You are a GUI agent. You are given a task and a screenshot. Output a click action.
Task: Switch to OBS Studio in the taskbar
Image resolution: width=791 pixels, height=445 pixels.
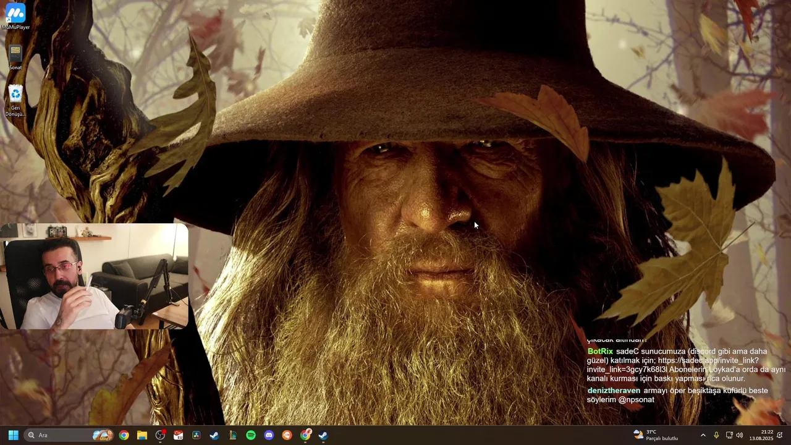pos(161,435)
